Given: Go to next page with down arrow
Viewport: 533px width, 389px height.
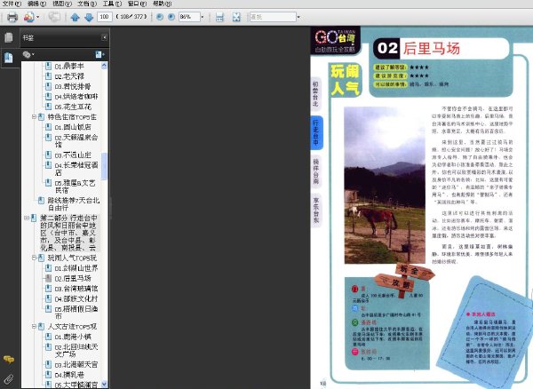Looking at the screenshot, I should [89, 17].
